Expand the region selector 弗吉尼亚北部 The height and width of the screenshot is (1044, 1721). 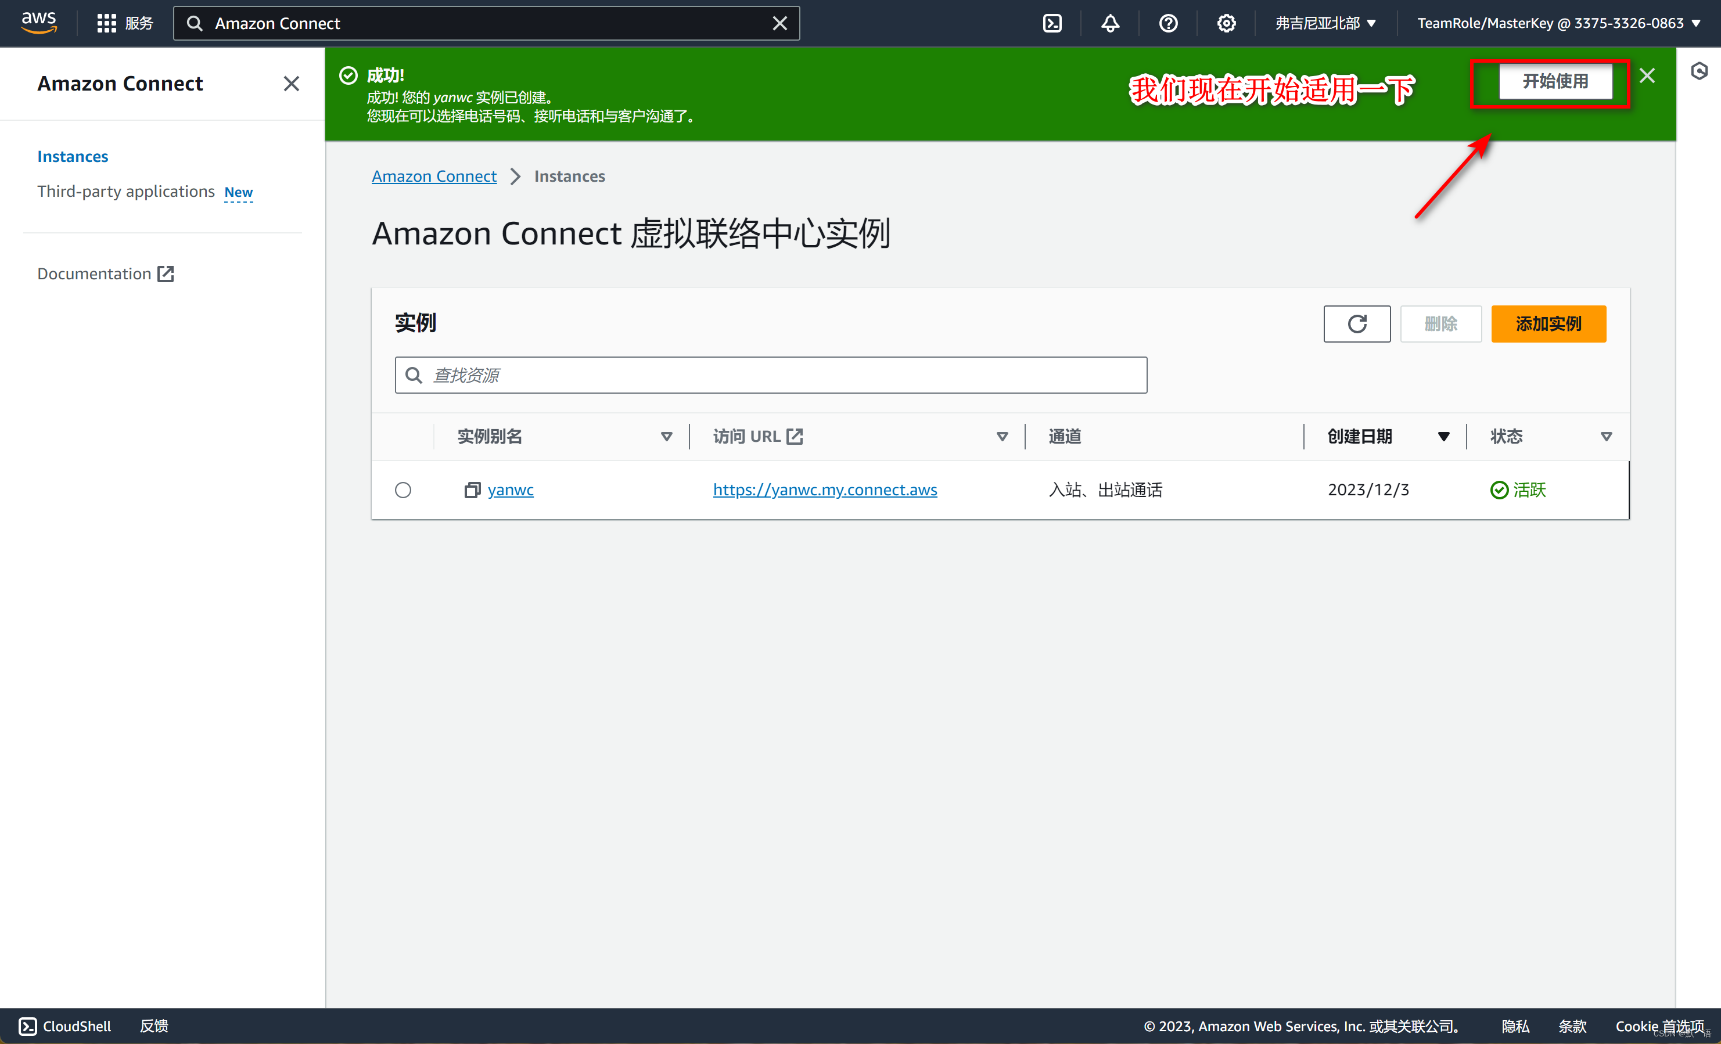(x=1325, y=23)
